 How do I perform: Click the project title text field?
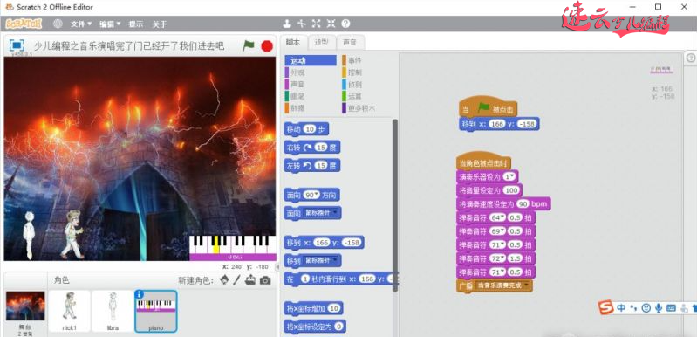coord(129,45)
